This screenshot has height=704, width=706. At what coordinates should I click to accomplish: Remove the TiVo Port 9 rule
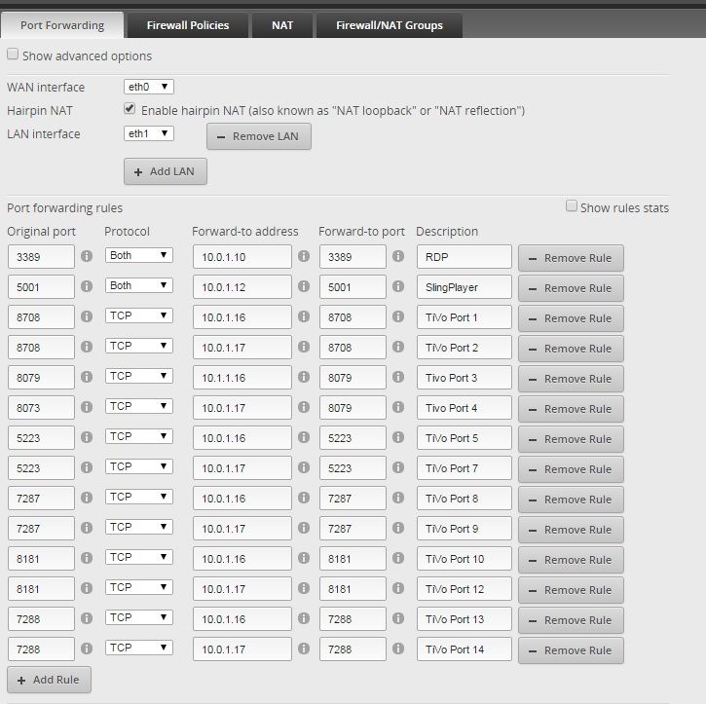(x=571, y=530)
